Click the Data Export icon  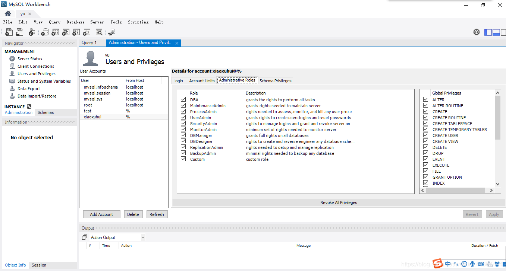[x=12, y=89]
